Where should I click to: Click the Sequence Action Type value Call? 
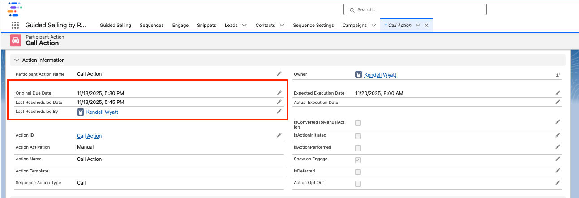point(81,183)
